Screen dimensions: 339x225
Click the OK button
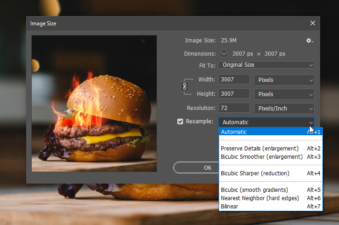(x=196, y=167)
